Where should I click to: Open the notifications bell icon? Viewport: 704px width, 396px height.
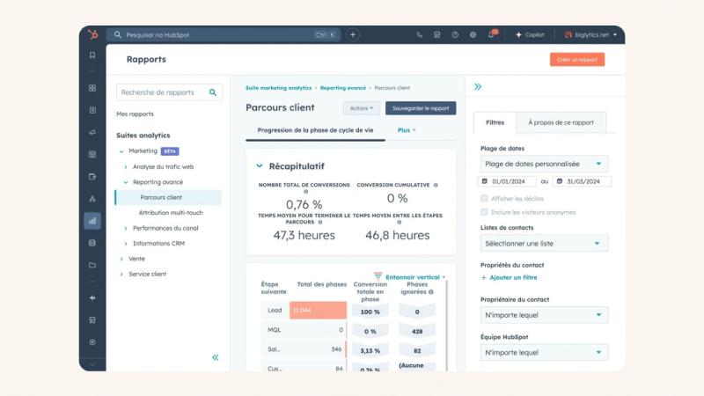point(492,34)
